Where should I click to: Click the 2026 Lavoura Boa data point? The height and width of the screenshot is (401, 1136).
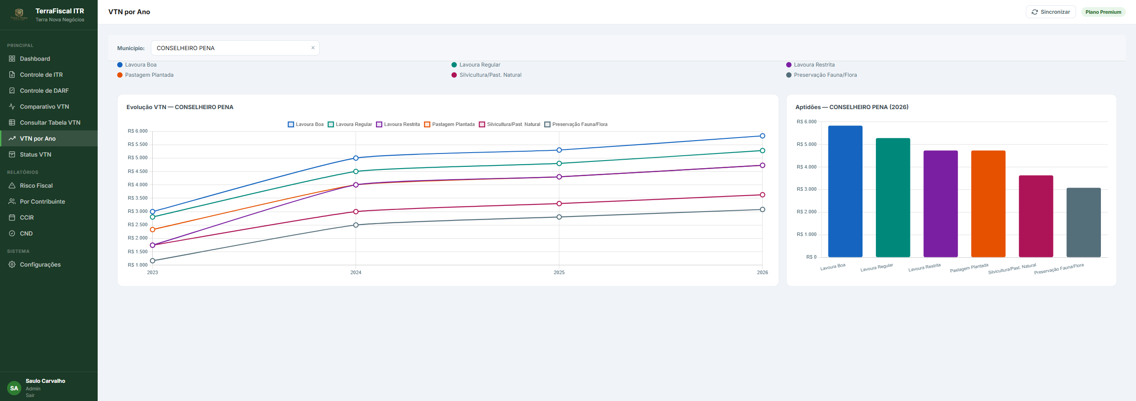(x=762, y=136)
